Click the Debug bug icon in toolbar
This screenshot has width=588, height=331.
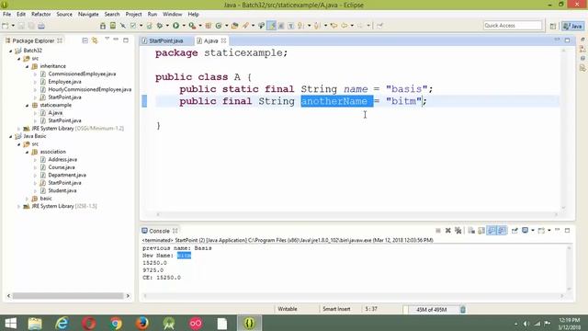point(160,26)
